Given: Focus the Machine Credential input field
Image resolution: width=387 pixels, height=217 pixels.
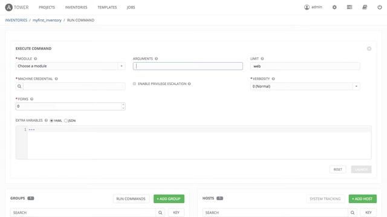Looking at the screenshot, I should point(74,86).
